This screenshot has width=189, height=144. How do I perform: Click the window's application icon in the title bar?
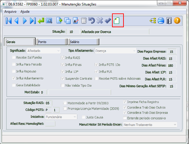tap(5, 4)
